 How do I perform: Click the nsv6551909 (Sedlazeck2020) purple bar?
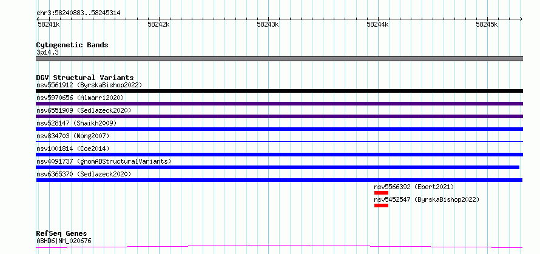point(279,116)
